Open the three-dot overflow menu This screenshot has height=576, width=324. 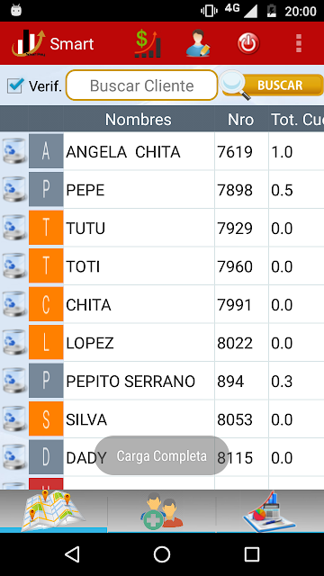click(x=299, y=43)
